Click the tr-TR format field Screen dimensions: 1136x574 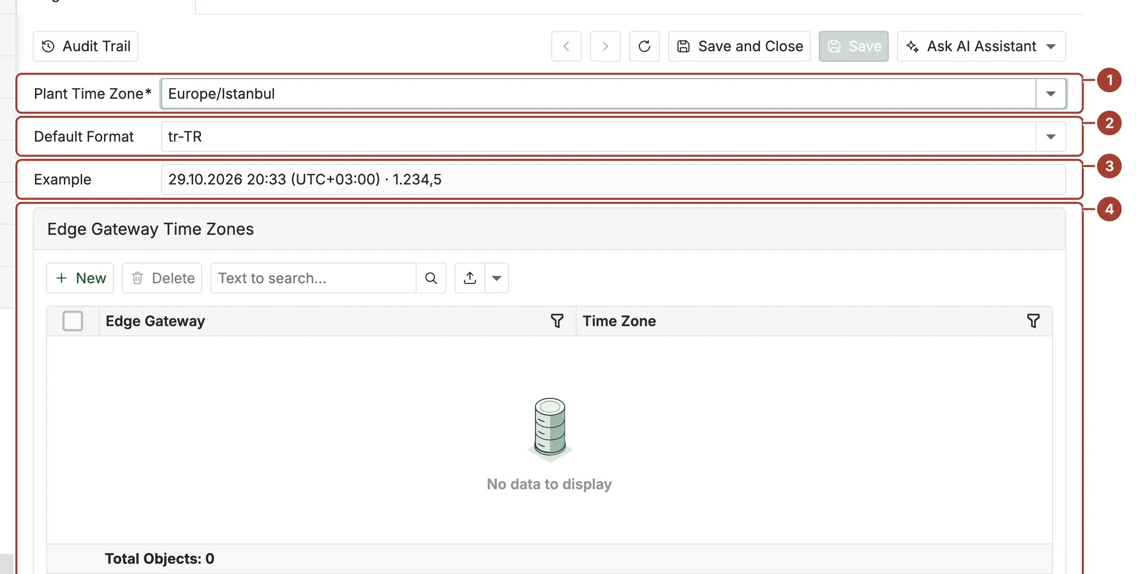tap(598, 137)
